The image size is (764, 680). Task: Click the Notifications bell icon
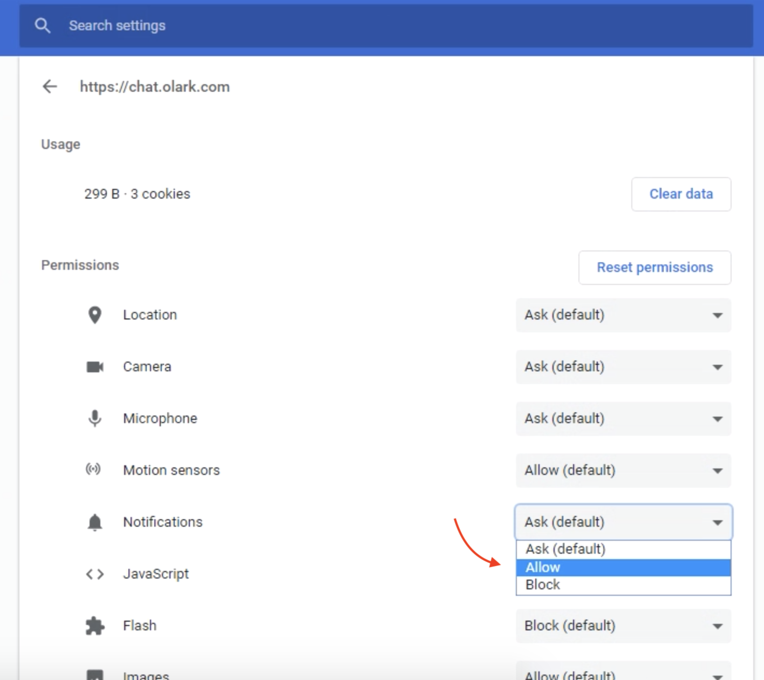pyautogui.click(x=94, y=522)
